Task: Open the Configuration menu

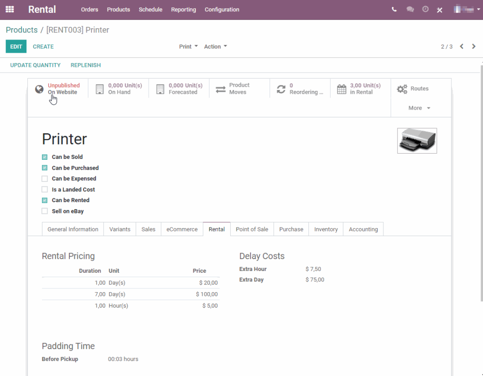Action: [x=222, y=9]
